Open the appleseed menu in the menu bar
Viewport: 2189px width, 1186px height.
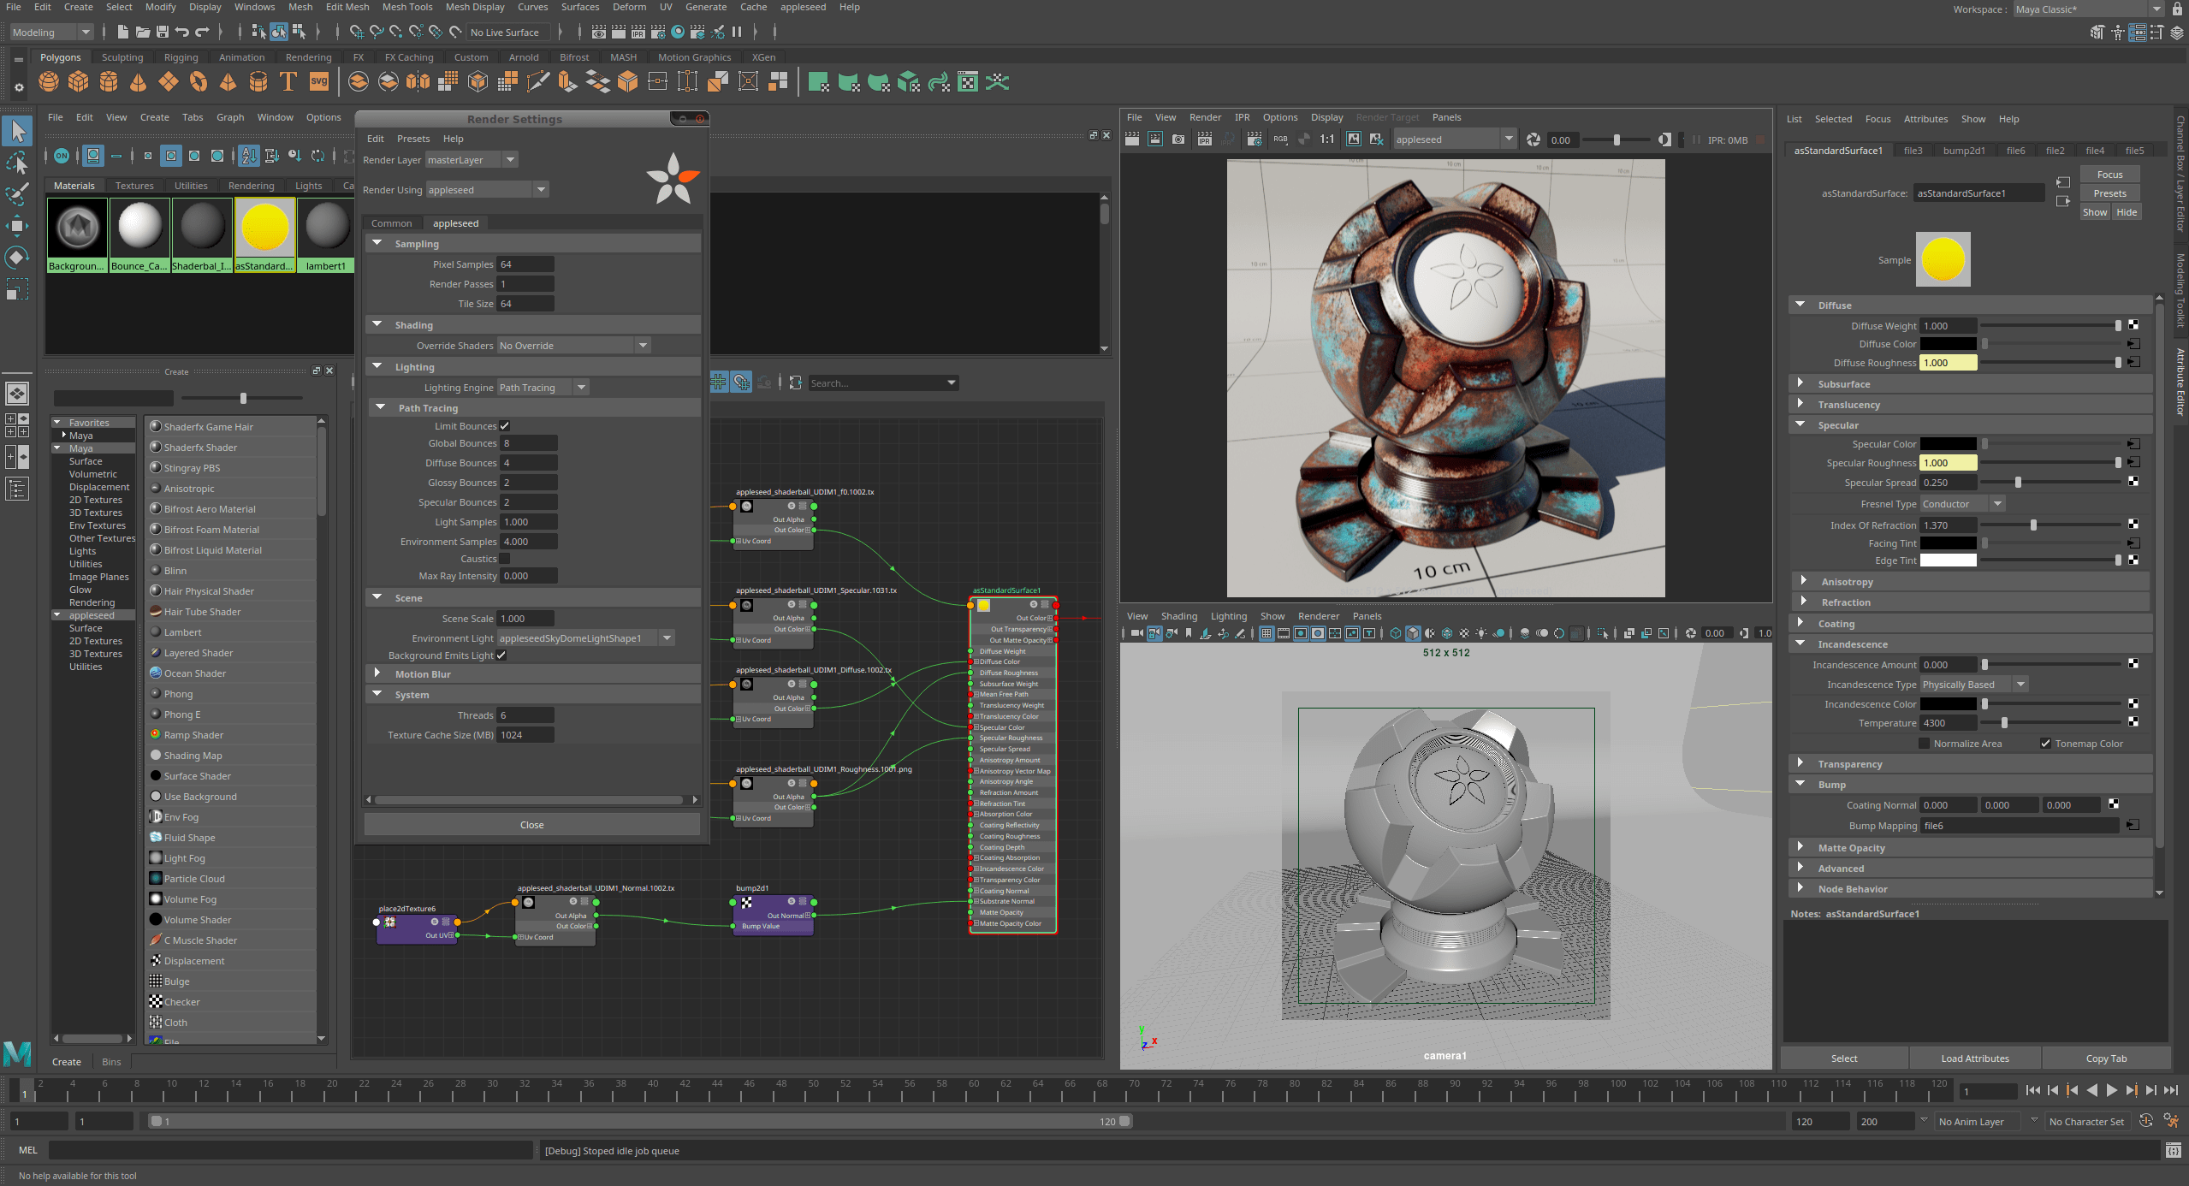[x=804, y=7]
